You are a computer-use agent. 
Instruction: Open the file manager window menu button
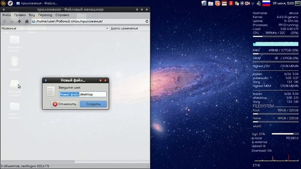point(4,9)
